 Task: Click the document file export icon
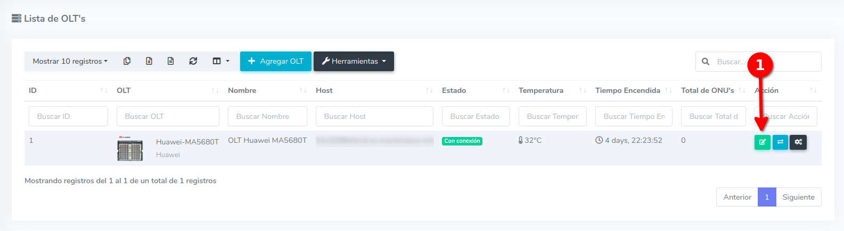(171, 61)
